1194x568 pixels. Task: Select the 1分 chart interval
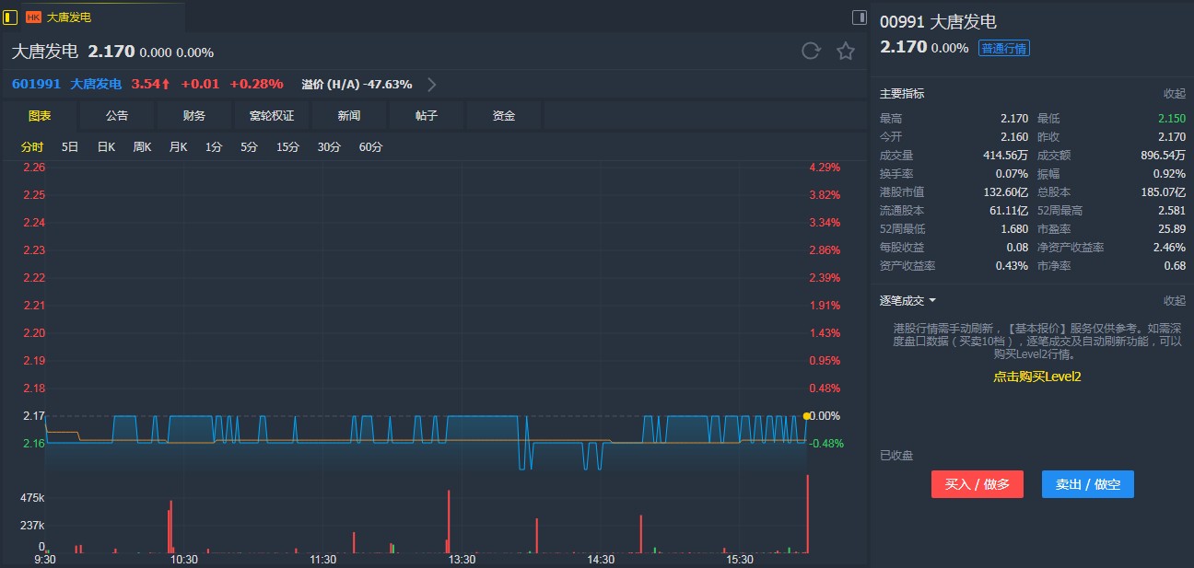tap(214, 147)
